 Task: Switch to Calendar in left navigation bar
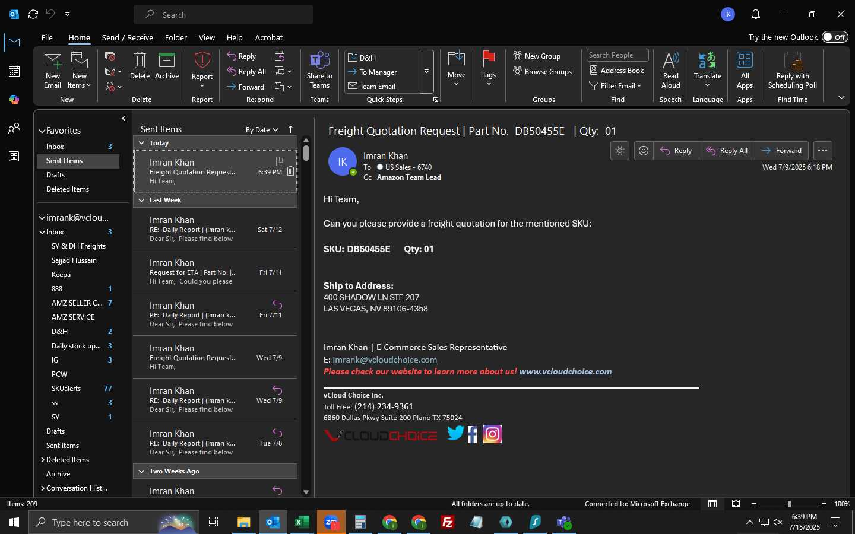click(x=14, y=71)
